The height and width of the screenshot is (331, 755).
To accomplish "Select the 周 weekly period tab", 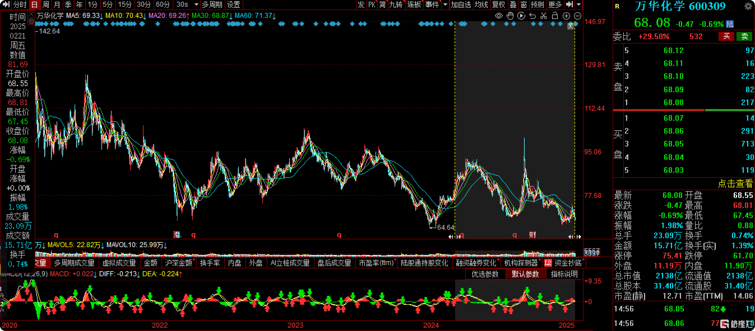I will tap(46, 4).
